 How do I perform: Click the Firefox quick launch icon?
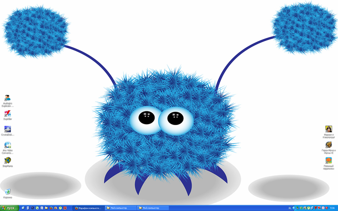(51, 208)
